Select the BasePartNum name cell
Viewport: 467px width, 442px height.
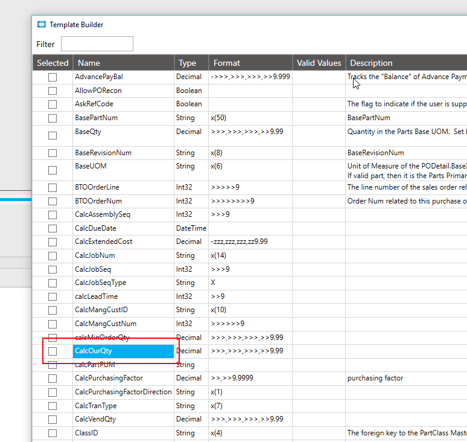point(124,118)
